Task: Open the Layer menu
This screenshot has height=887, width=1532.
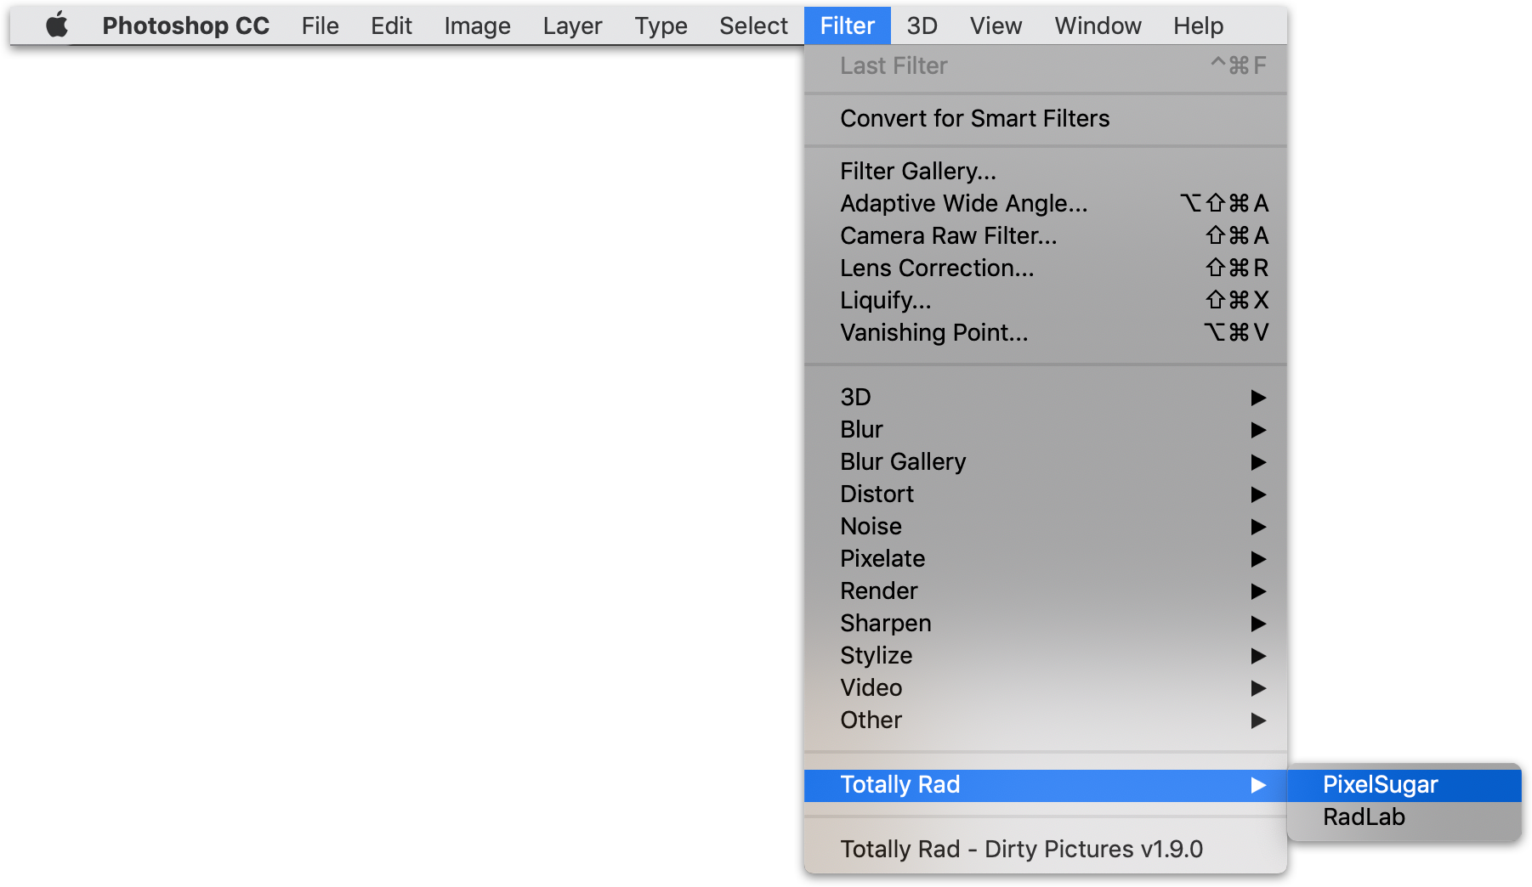Action: tap(572, 25)
